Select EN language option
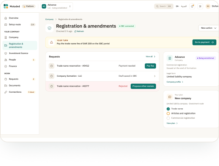 point(177,6)
